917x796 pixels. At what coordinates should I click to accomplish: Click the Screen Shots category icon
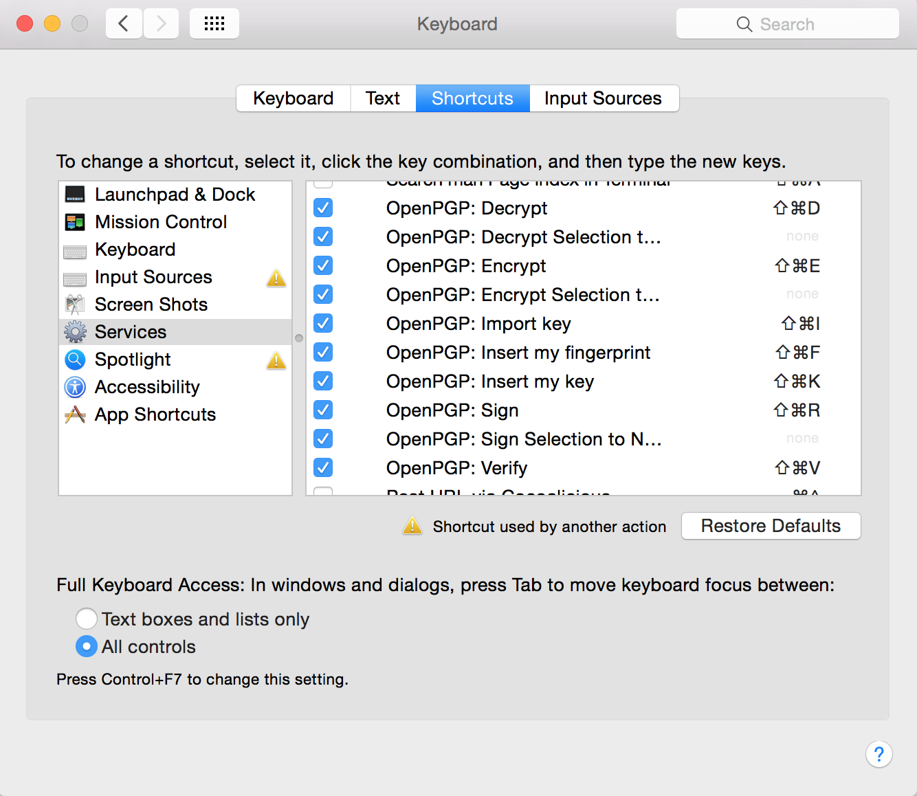coord(75,305)
